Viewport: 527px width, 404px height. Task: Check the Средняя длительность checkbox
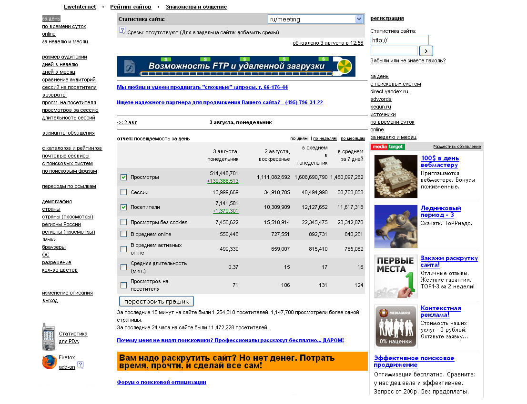click(124, 267)
